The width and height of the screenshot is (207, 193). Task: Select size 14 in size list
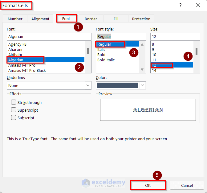[172, 70]
